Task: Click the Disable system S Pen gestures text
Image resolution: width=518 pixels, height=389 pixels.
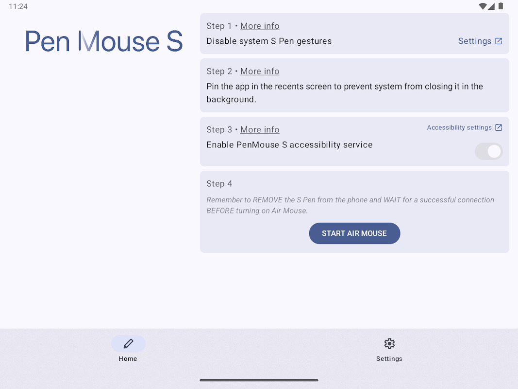Action: pos(269,41)
